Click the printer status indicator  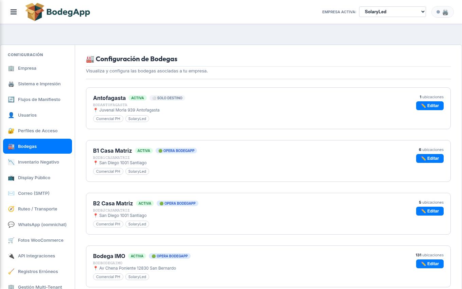coord(442,12)
